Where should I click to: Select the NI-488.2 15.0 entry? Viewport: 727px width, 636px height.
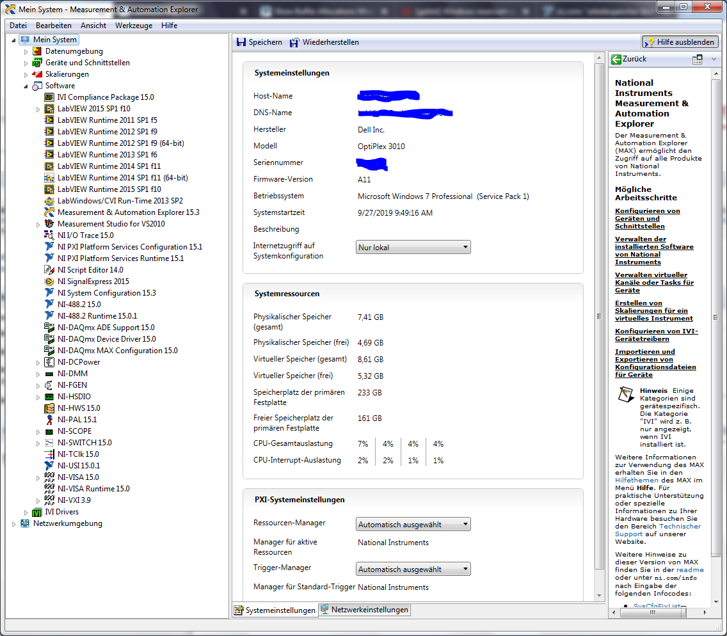pos(79,305)
